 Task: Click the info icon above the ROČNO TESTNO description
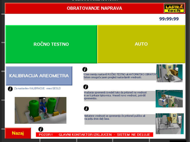coord(85,70)
